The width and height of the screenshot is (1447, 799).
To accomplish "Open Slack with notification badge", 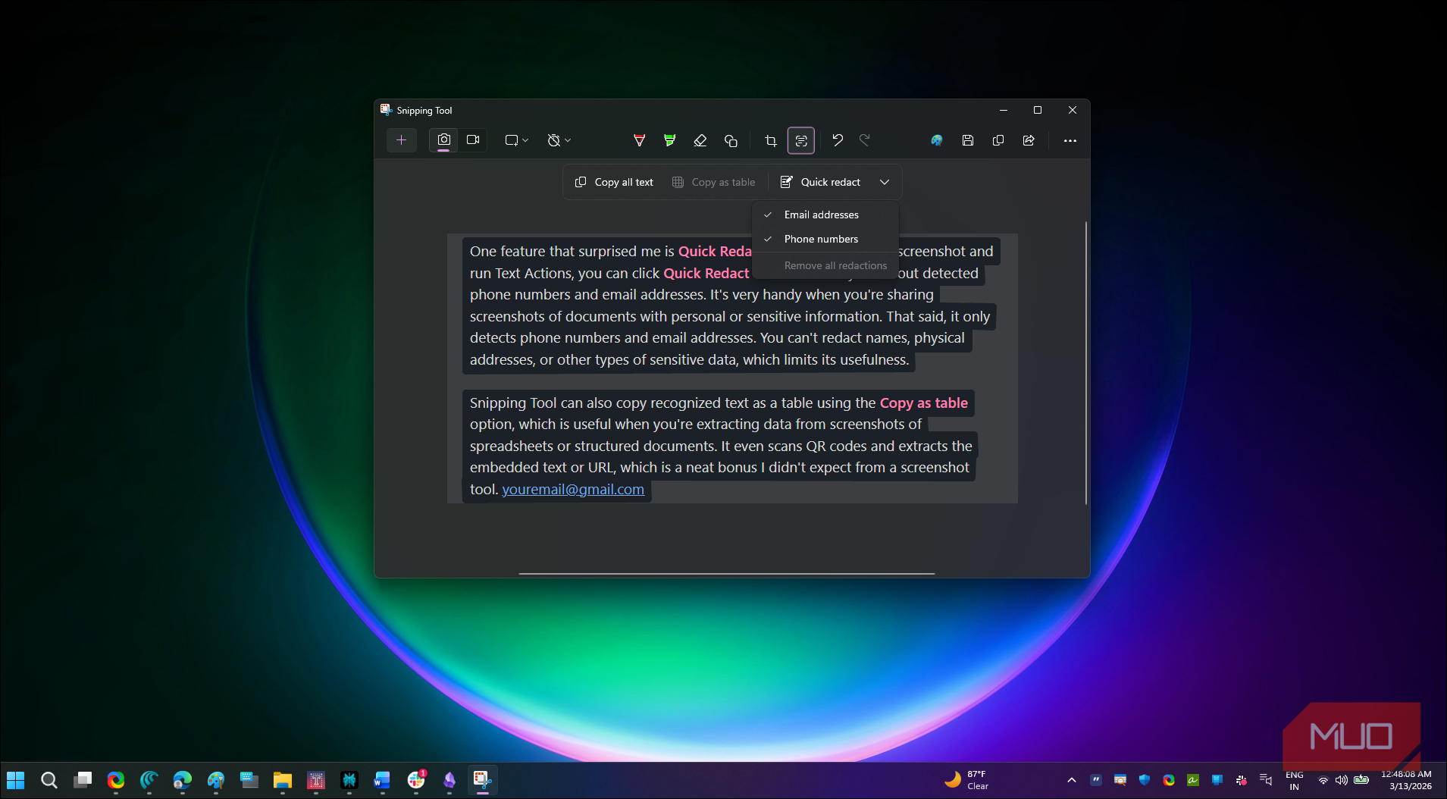I will [416, 780].
